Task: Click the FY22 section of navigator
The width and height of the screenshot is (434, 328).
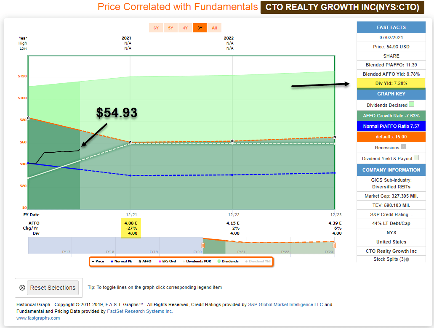Action: click(x=269, y=245)
